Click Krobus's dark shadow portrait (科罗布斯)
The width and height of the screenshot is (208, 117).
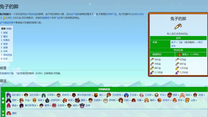pyautogui.click(x=47, y=100)
